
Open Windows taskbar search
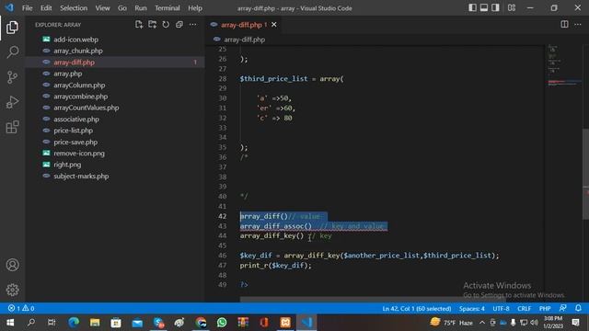[x=31, y=323]
